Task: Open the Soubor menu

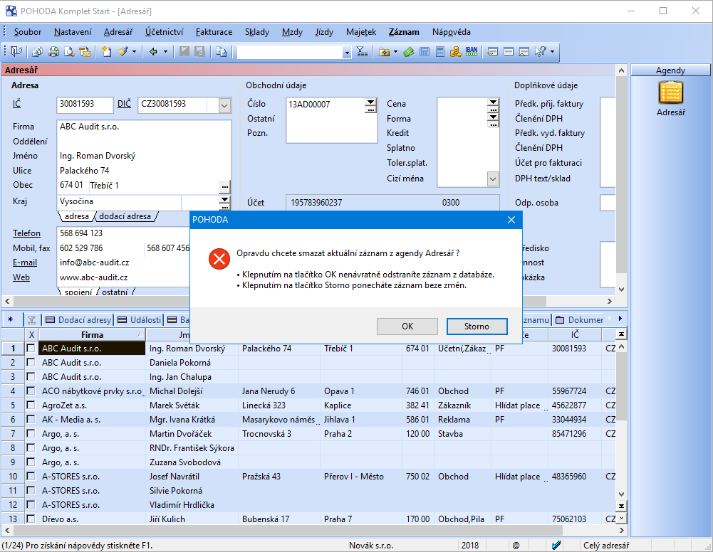Action: coord(27,32)
